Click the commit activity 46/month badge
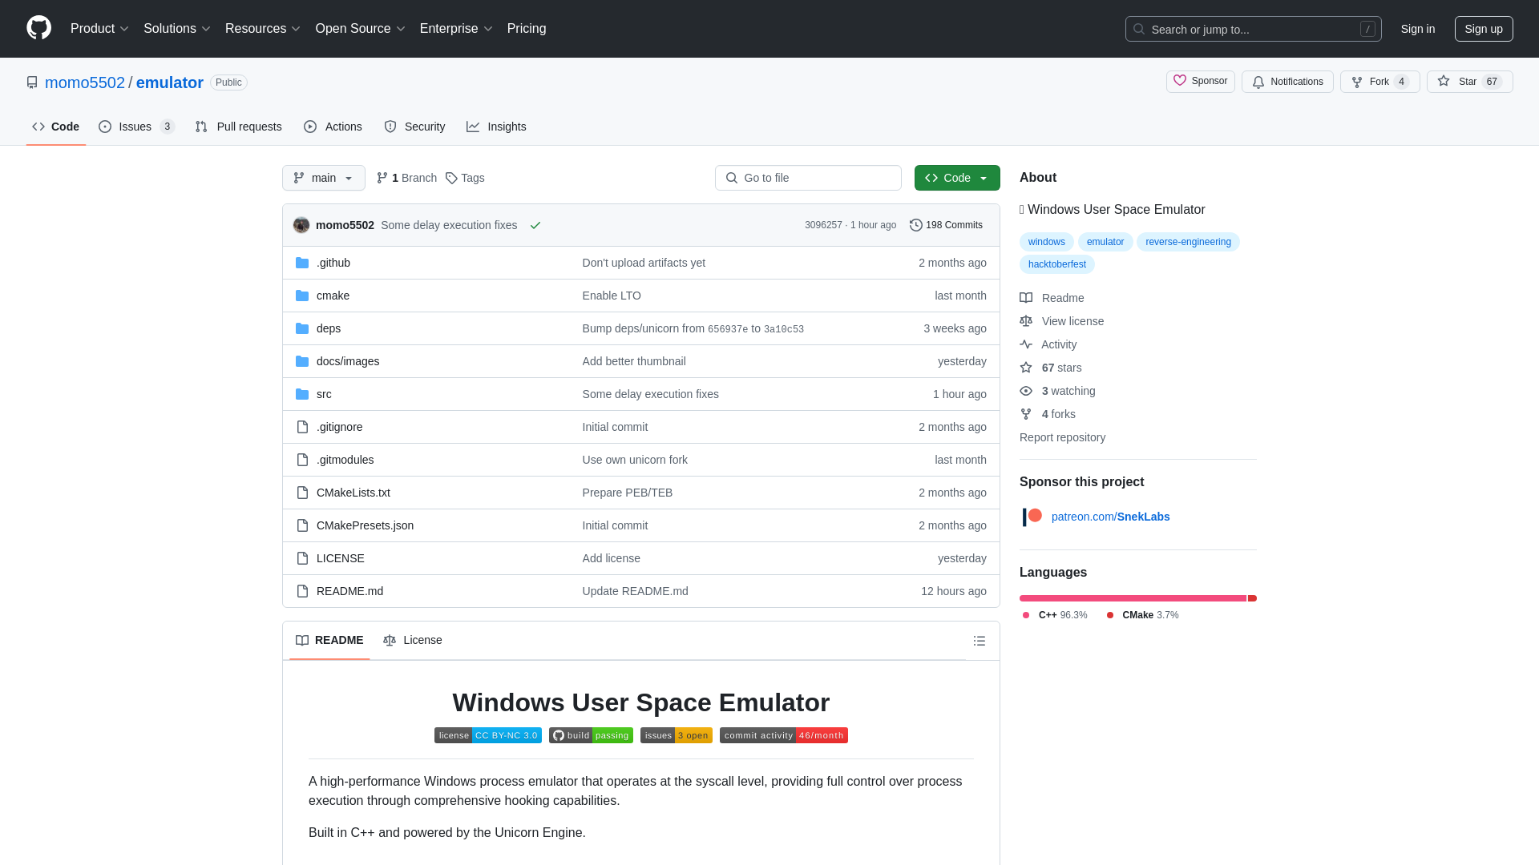Screen dimensions: 1539x865 point(783,735)
